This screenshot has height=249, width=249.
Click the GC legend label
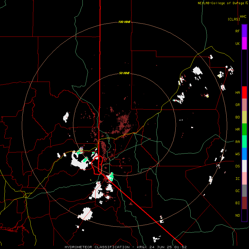pyautogui.click(x=237, y=191)
